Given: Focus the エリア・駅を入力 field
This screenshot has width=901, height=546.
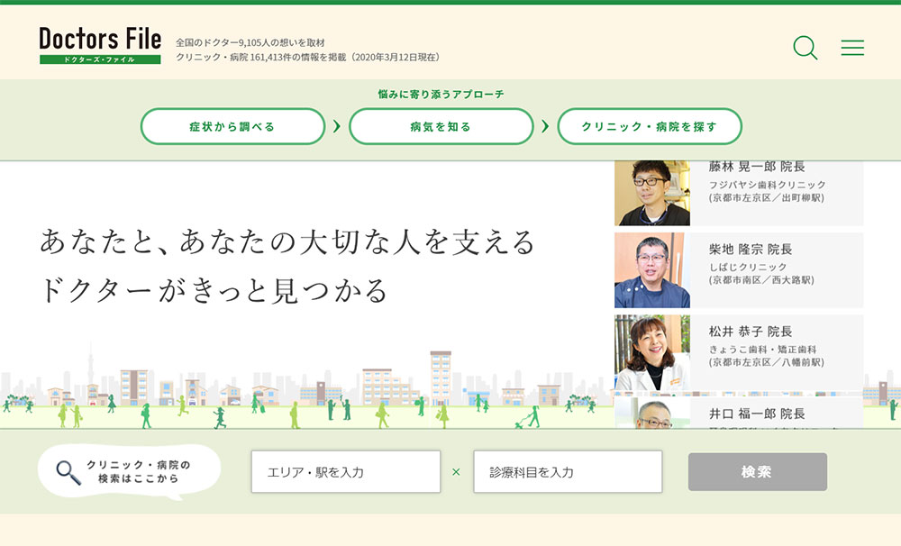Looking at the screenshot, I should pyautogui.click(x=345, y=472).
